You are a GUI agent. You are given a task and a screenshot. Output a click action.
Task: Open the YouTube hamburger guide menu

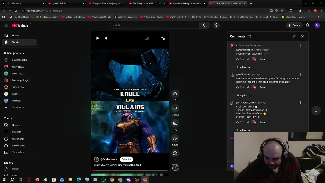click(x=6, y=25)
